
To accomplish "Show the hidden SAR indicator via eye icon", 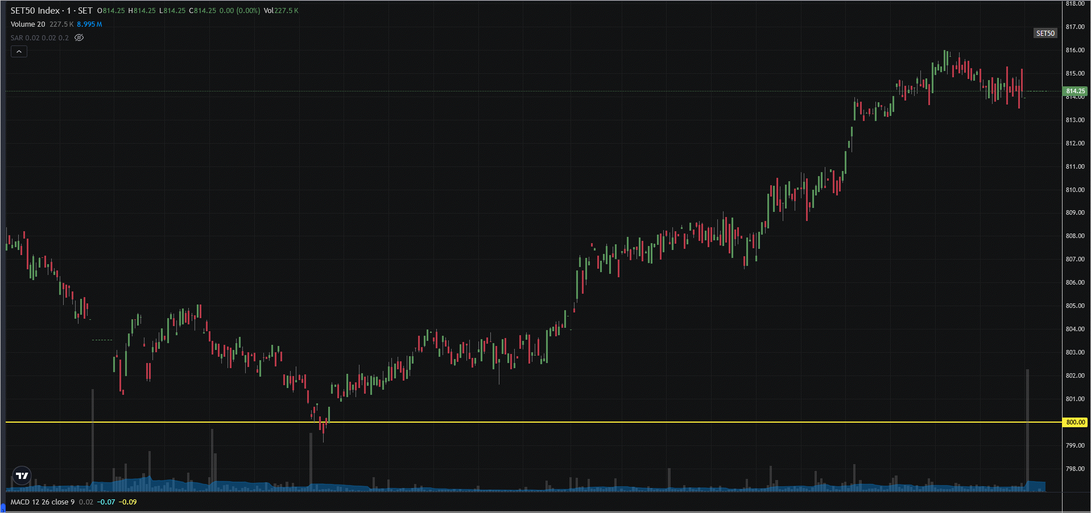I will pyautogui.click(x=79, y=37).
